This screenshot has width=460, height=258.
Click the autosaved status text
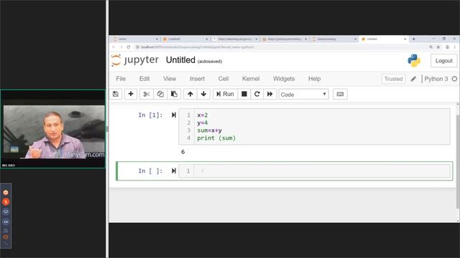pyautogui.click(x=210, y=62)
